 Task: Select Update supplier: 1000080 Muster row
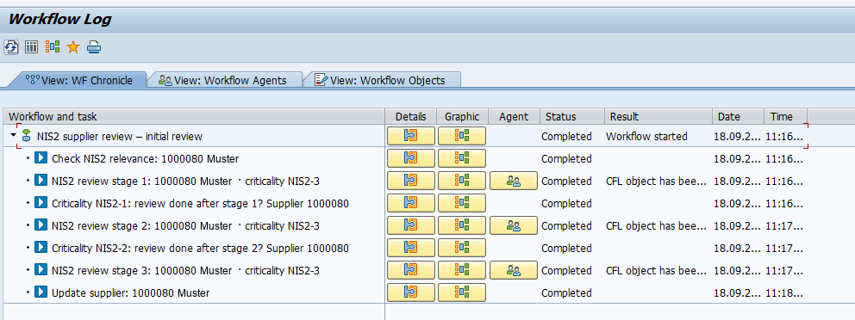point(130,292)
